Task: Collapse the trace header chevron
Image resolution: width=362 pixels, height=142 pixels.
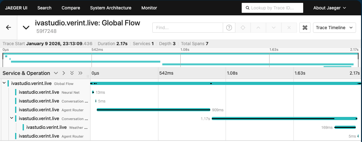Action: 26,28
